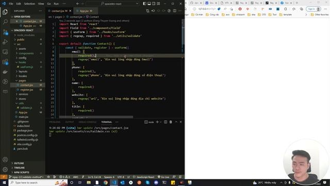Image resolution: width=330 pixels, height=186 pixels.
Task: Click Ln 9, Col 24 in status bar
Action: [x=94, y=177]
